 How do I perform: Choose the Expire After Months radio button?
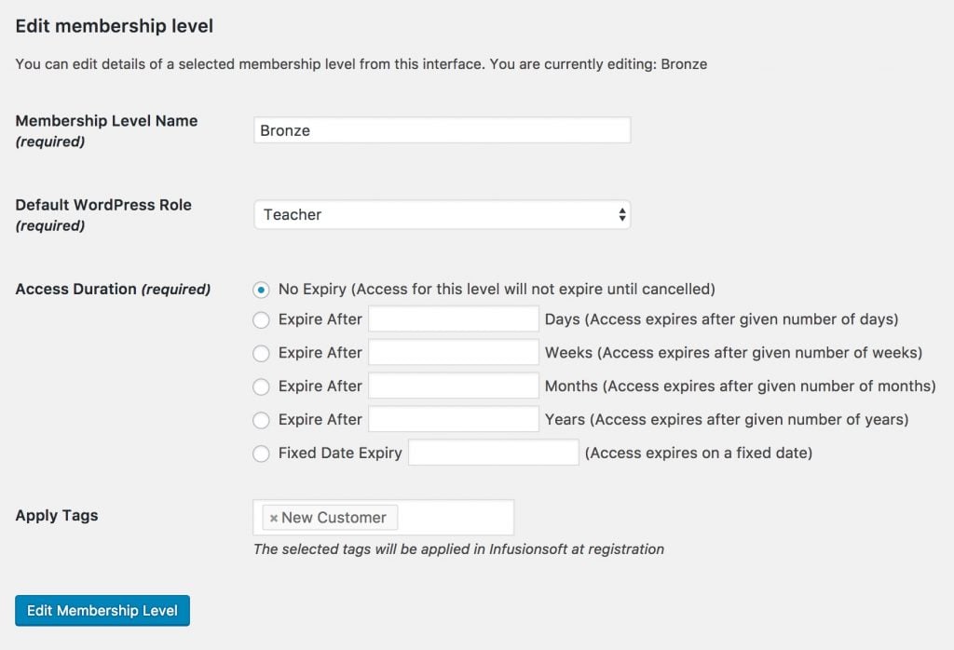coord(261,386)
